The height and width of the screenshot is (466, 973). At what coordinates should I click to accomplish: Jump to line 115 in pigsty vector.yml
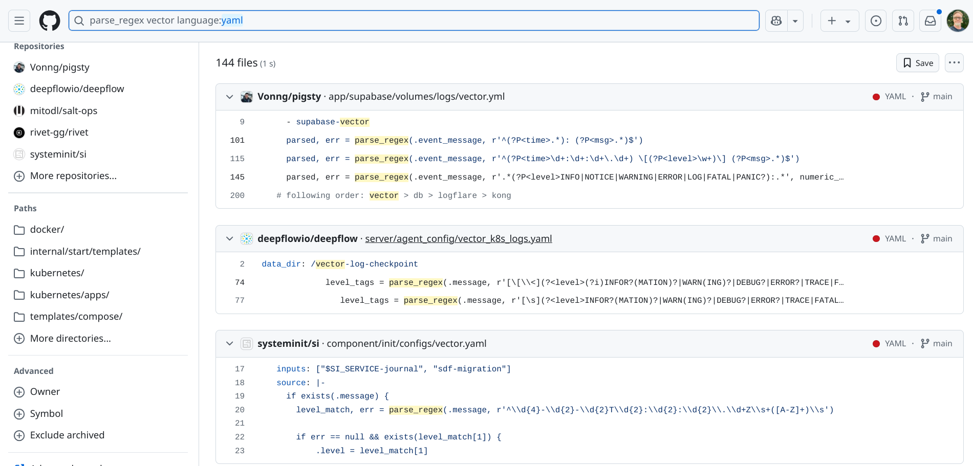pyautogui.click(x=237, y=159)
